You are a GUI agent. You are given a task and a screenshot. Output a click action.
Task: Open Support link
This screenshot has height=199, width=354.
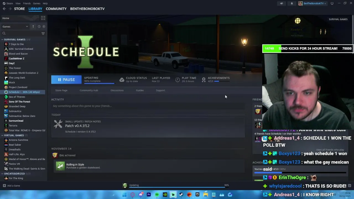tap(160, 90)
